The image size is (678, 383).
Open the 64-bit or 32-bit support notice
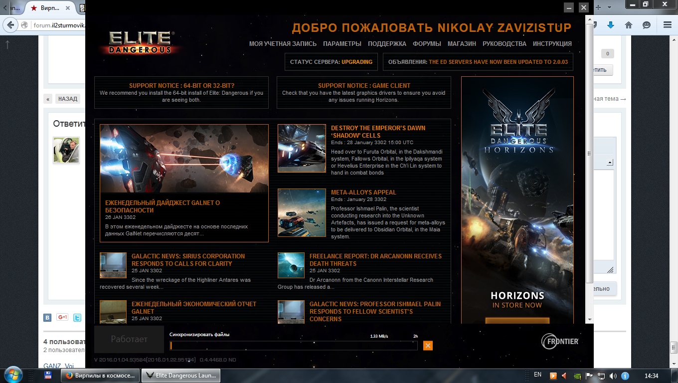coord(181,92)
